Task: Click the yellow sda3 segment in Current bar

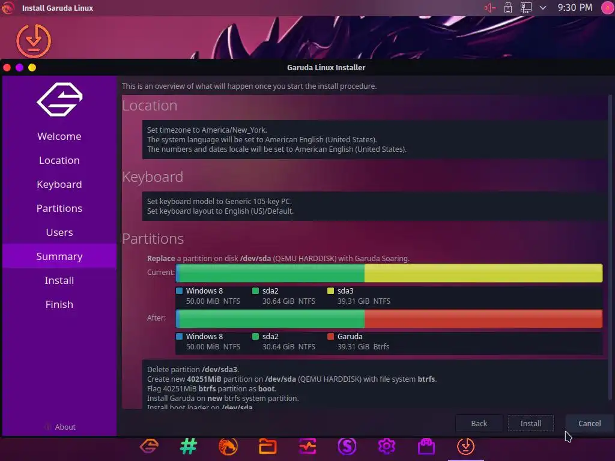Action: coord(483,273)
